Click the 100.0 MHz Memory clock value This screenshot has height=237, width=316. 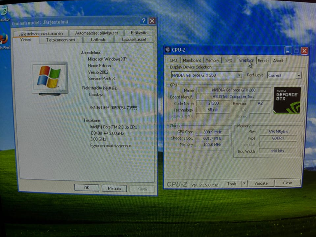(212, 145)
